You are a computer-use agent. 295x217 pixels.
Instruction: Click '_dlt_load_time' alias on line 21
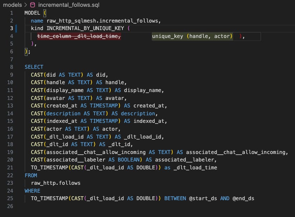coord(195,168)
